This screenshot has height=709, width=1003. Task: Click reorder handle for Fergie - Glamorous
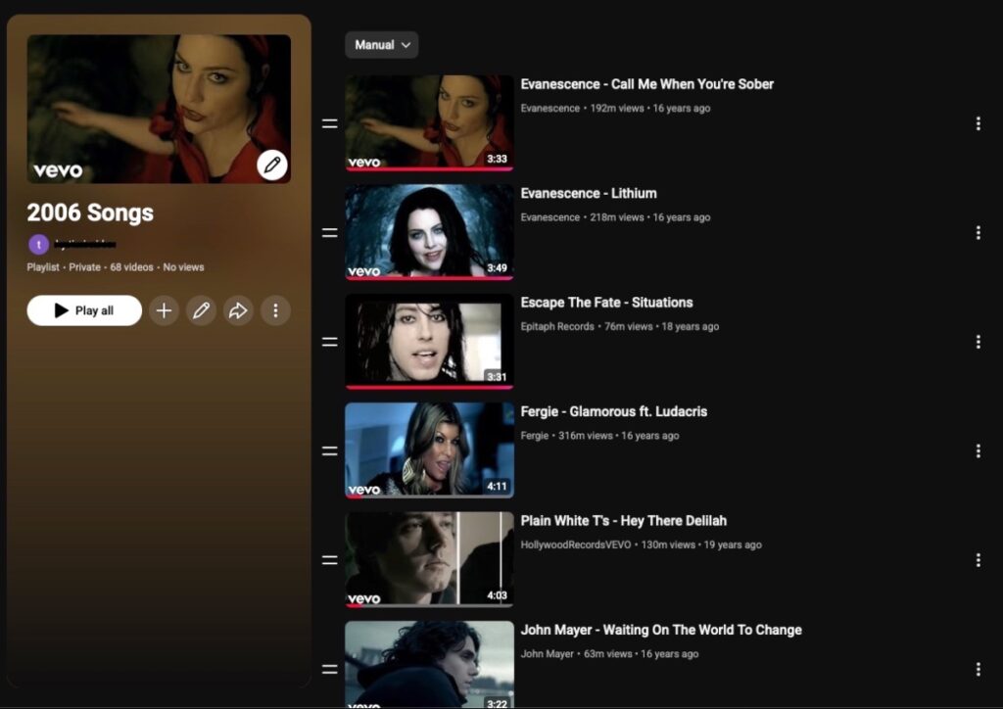(x=329, y=451)
